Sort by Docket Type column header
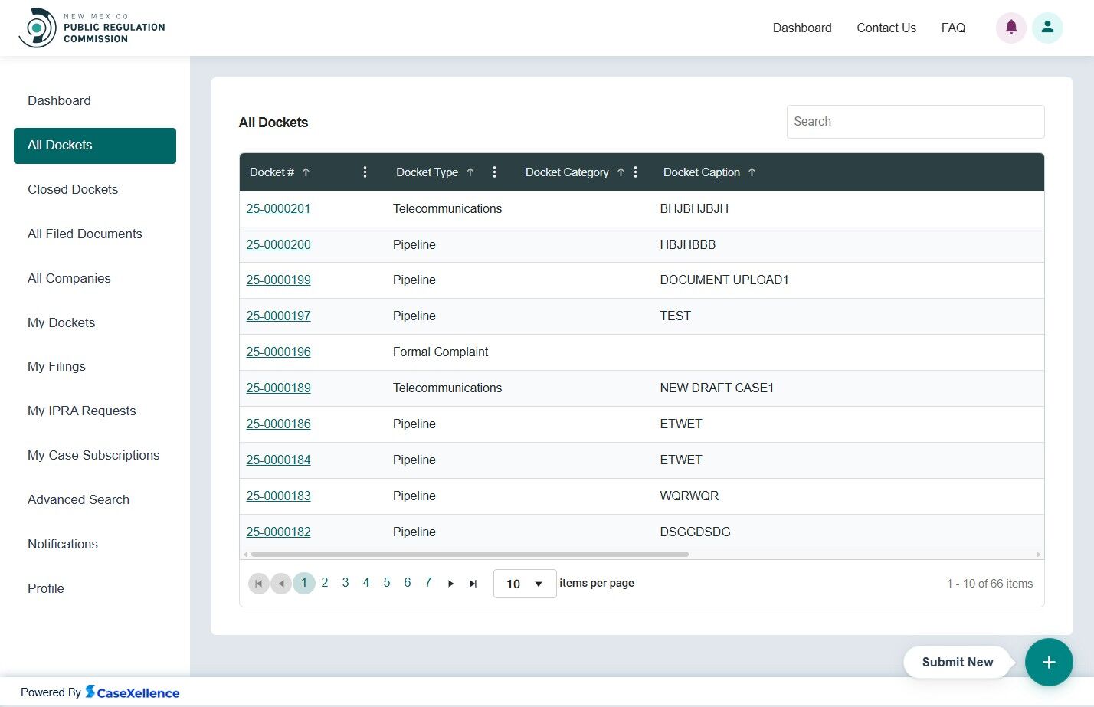This screenshot has height=707, width=1094. (427, 172)
